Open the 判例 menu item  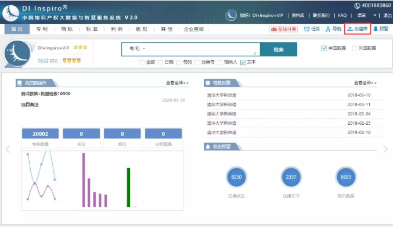tap(117, 29)
